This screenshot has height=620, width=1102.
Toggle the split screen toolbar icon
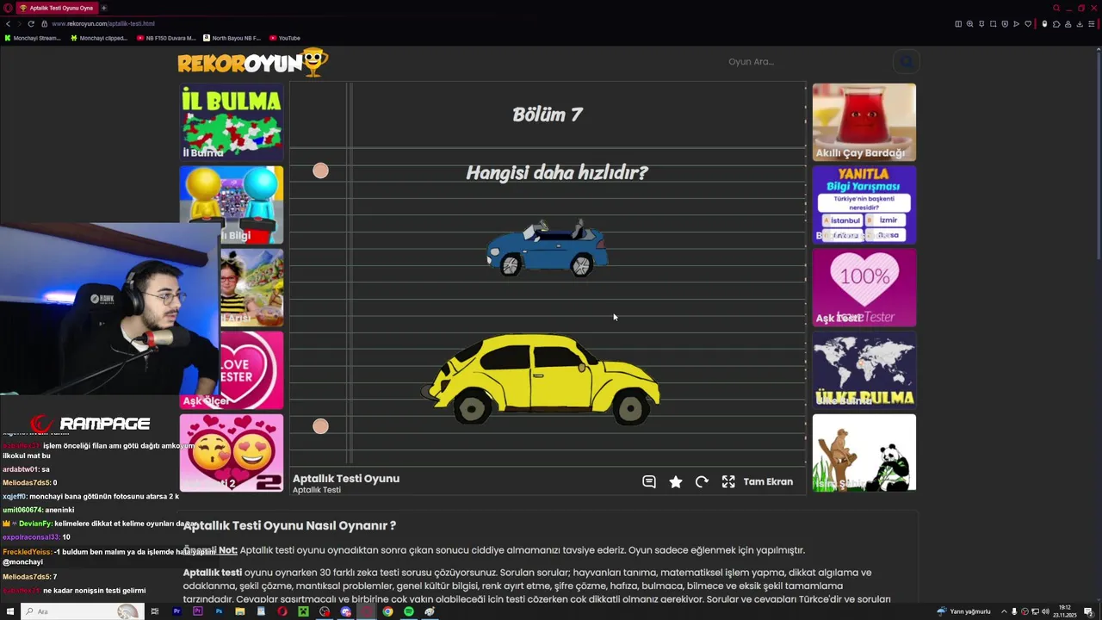[958, 24]
